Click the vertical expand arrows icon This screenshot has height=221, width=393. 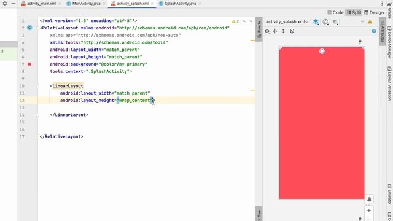pyautogui.click(x=283, y=31)
